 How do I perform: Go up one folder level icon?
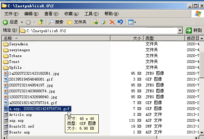pyautogui.click(x=41, y=22)
